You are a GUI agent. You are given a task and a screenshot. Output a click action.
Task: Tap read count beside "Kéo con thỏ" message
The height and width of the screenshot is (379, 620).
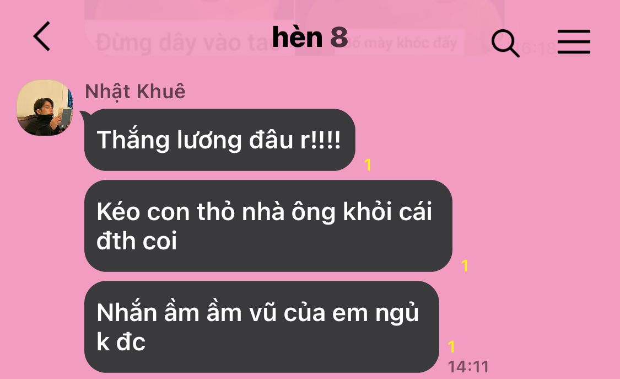(465, 265)
